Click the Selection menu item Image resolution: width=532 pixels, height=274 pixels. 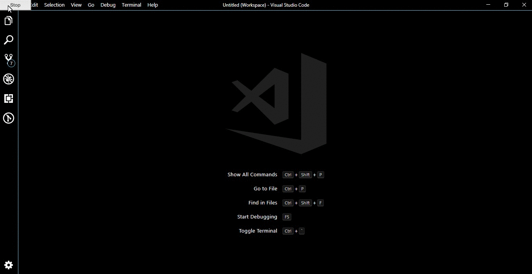click(x=54, y=5)
